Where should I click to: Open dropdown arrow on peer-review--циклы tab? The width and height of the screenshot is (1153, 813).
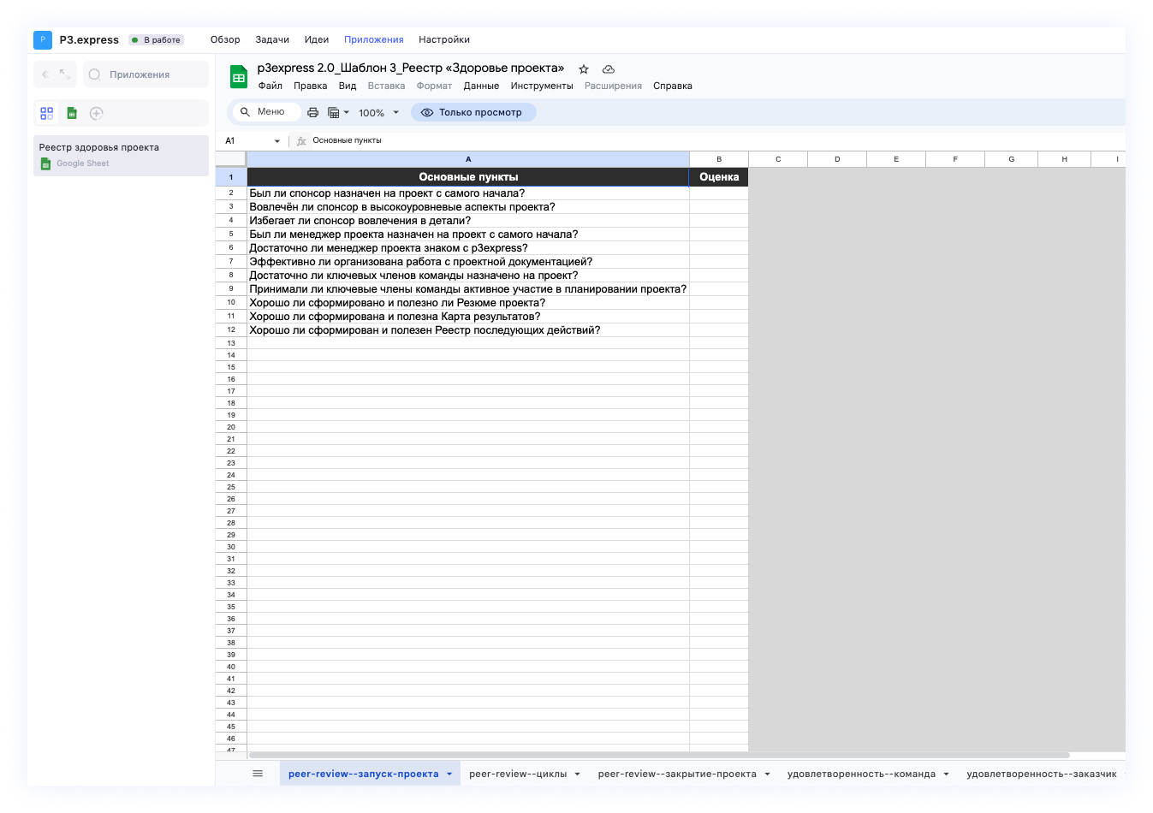click(x=578, y=774)
